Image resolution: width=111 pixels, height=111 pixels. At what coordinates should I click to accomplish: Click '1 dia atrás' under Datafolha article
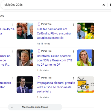click(43, 71)
